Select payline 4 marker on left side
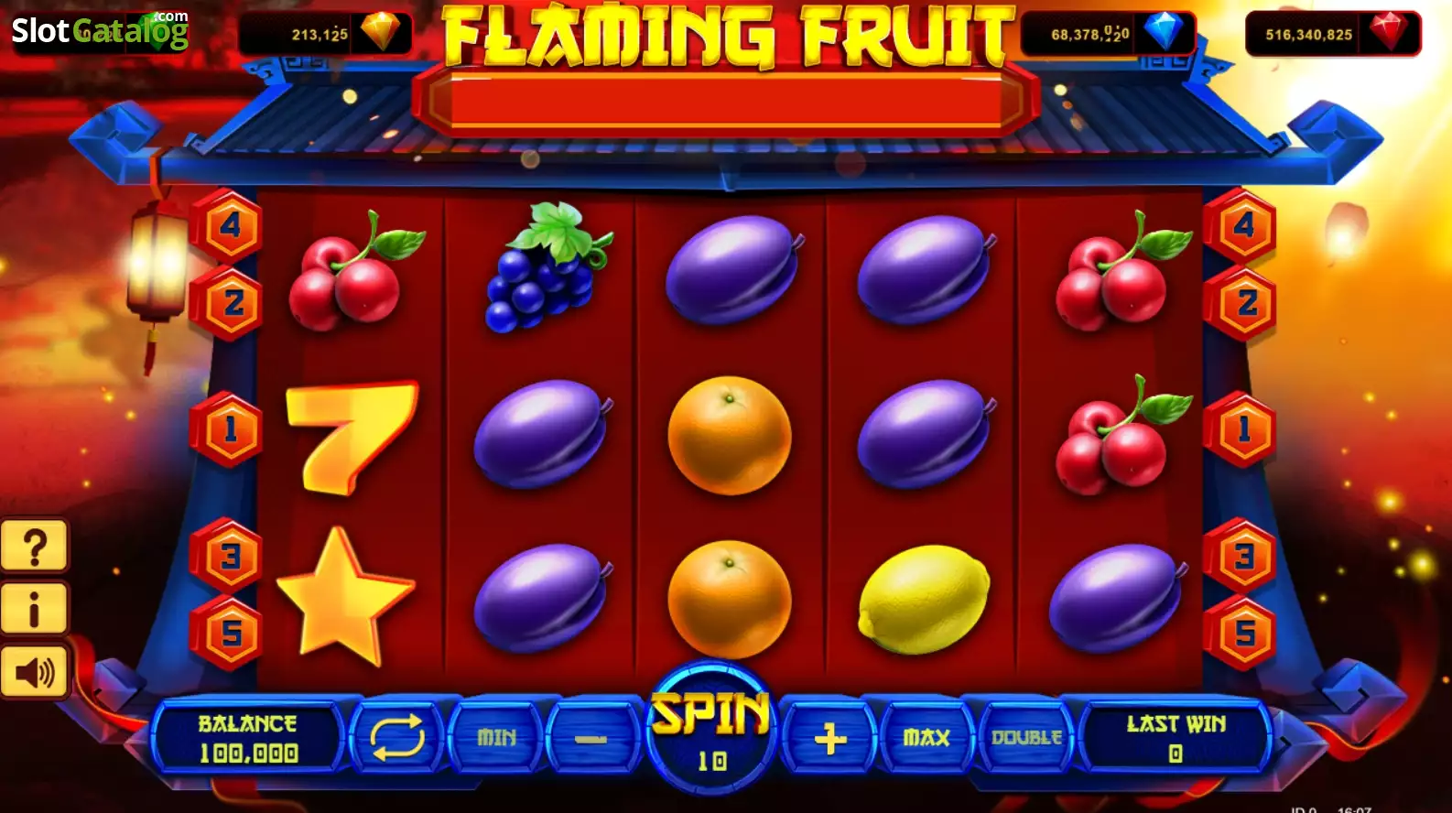This screenshot has height=813, width=1452. click(x=229, y=225)
